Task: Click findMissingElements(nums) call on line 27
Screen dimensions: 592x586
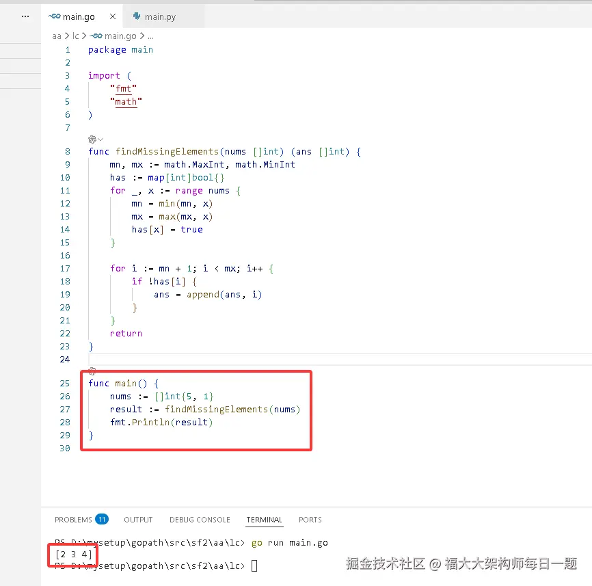Action: 232,410
